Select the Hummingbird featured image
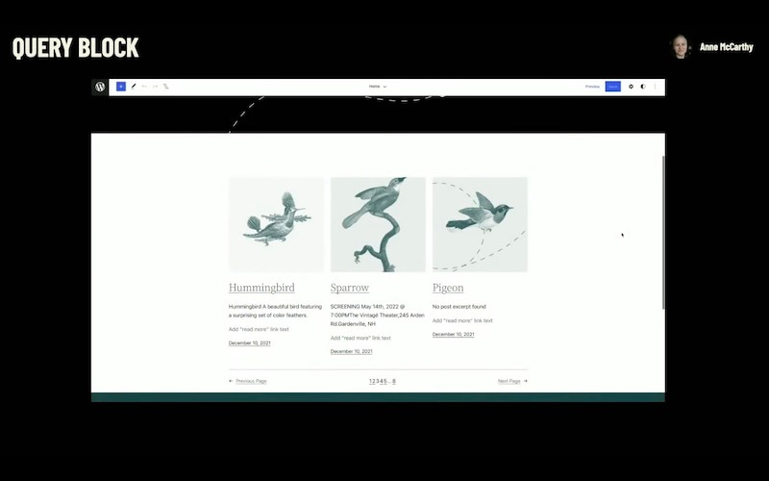Viewport: 769px width, 481px height. pos(276,224)
